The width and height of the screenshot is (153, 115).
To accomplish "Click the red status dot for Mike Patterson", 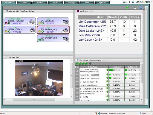I will [6, 23].
